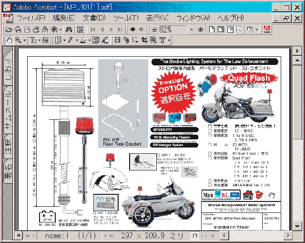Open Find with the binoculars icon
Image resolution: width=305 pixels, height=243 pixels.
tap(69, 30)
